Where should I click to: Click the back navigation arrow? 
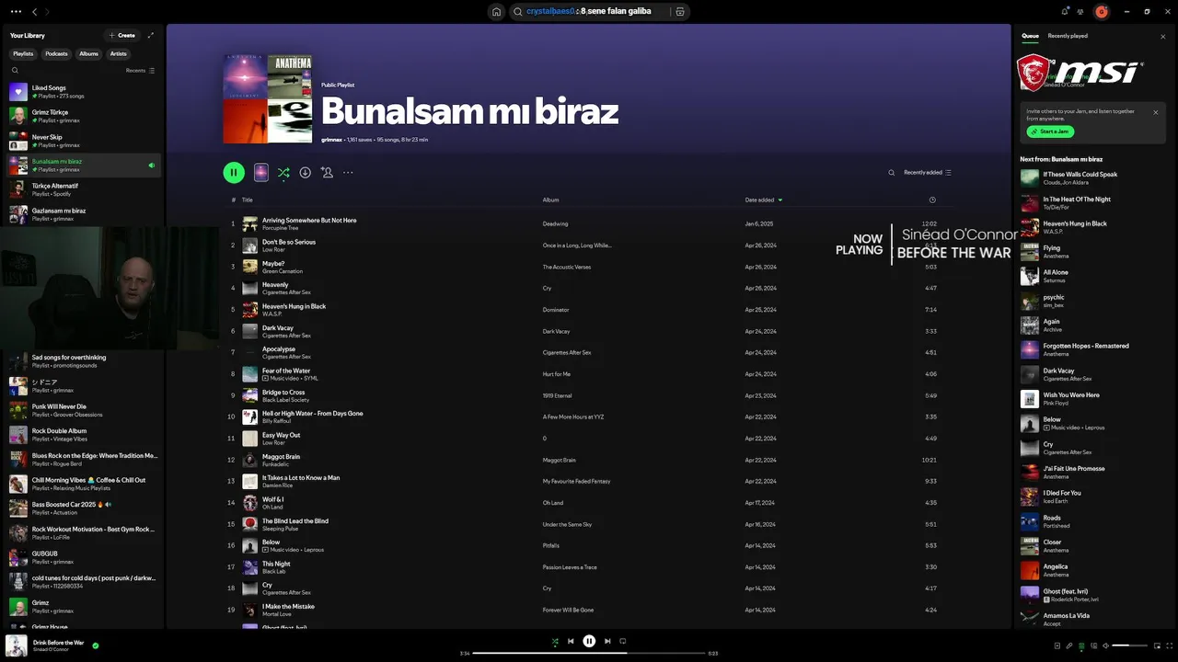click(x=35, y=12)
